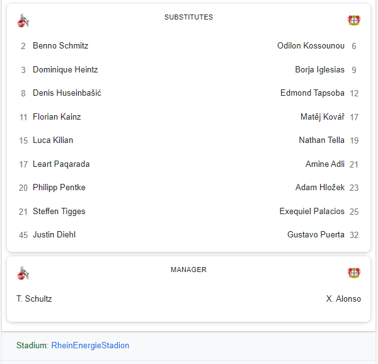The height and width of the screenshot is (364, 378).
Task: Choose Florian Kainz from substitutes
Action: [x=57, y=117]
